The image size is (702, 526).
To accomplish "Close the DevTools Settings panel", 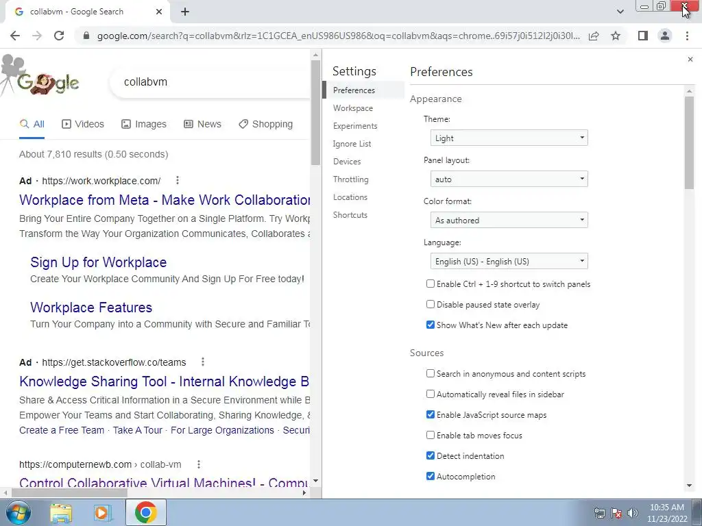I will click(690, 59).
